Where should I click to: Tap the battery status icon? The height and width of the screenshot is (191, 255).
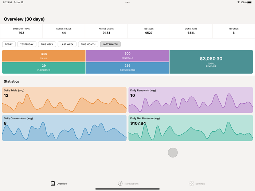pos(250,3)
